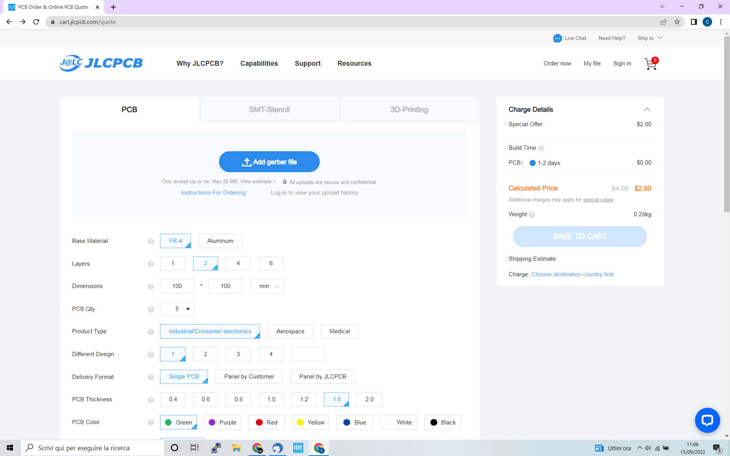Click the Live Chat bubble icon

(557, 38)
